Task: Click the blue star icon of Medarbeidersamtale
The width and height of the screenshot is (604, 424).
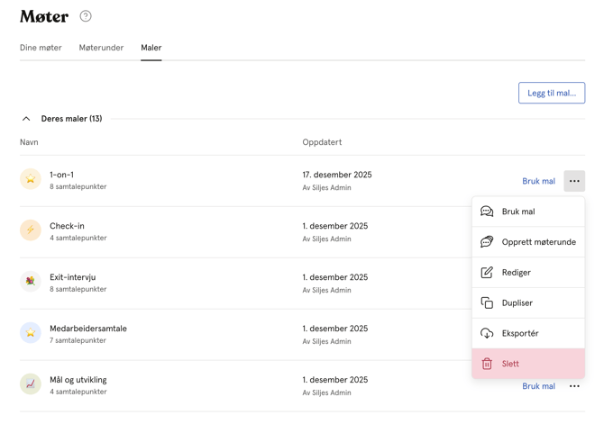Action: (31, 332)
